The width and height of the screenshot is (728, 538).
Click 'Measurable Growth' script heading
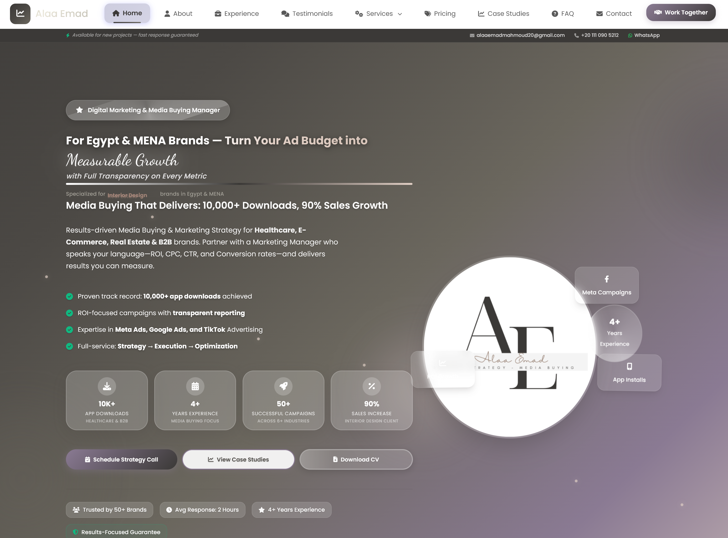tap(122, 160)
